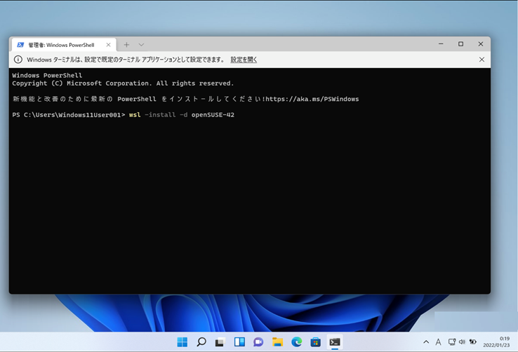Expand the new tab profile dropdown chevron
518x352 pixels.
[x=141, y=45]
